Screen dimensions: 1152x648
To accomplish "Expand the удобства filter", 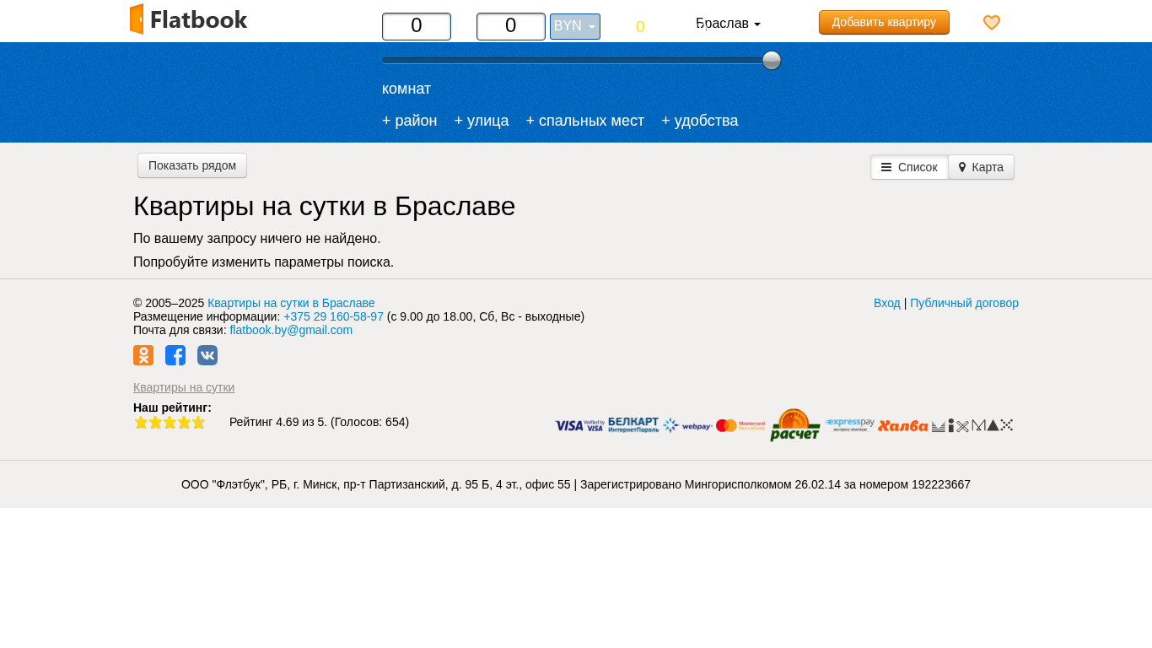I will [x=699, y=121].
